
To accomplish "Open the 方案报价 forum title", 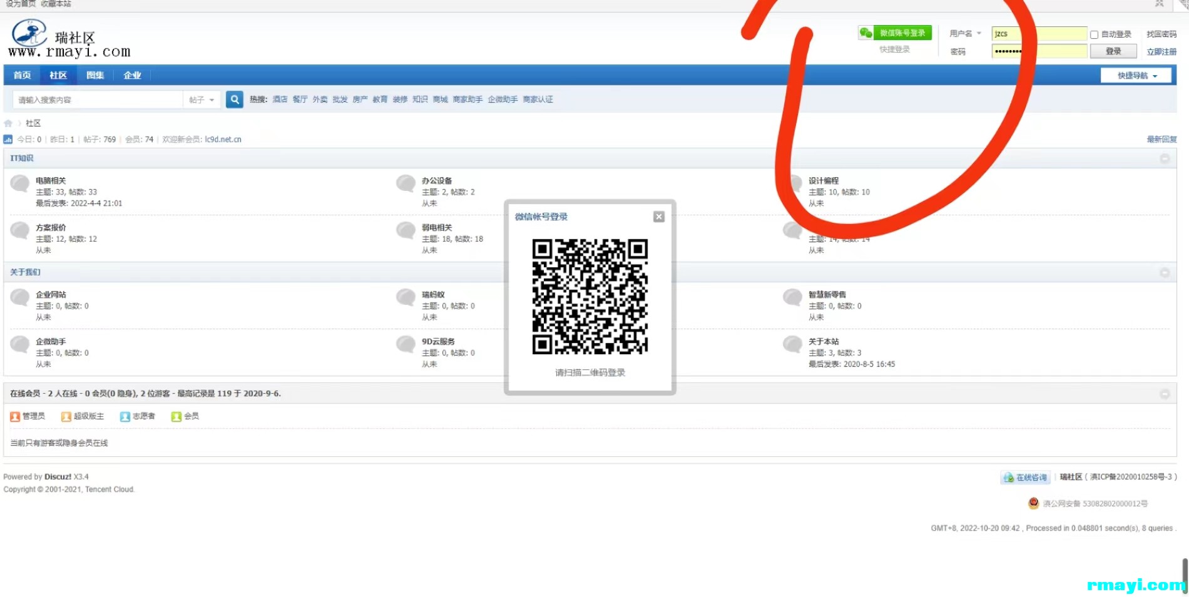I will 51,228.
